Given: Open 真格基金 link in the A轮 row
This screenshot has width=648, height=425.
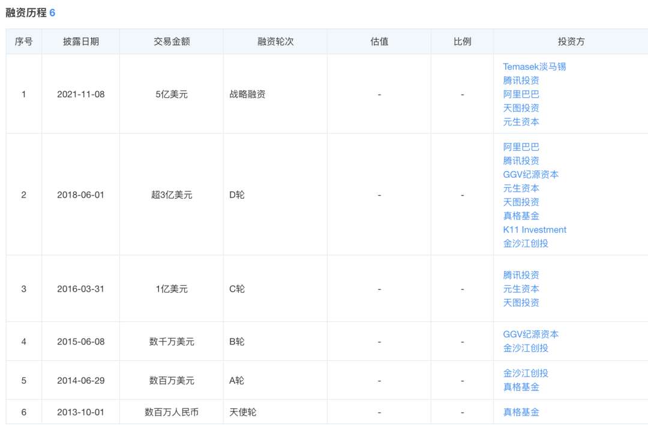Looking at the screenshot, I should click(x=521, y=387).
